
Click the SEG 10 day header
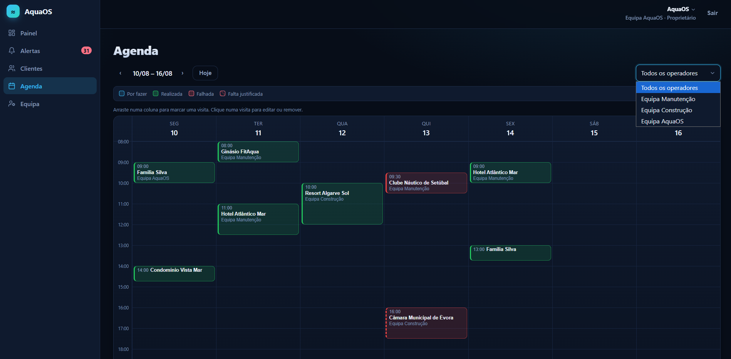174,129
